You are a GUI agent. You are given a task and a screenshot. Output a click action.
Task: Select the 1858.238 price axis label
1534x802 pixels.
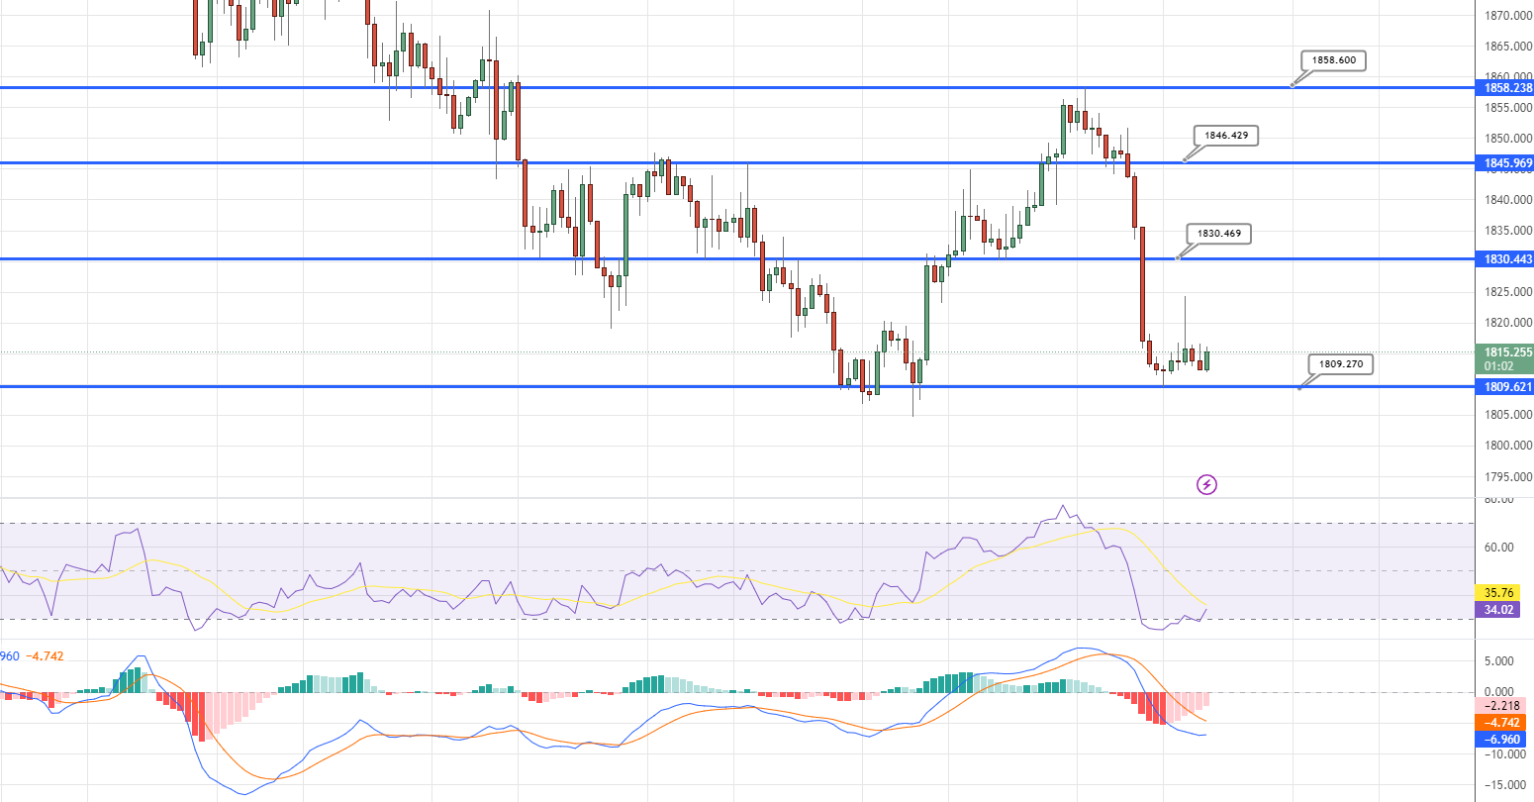click(x=1503, y=87)
